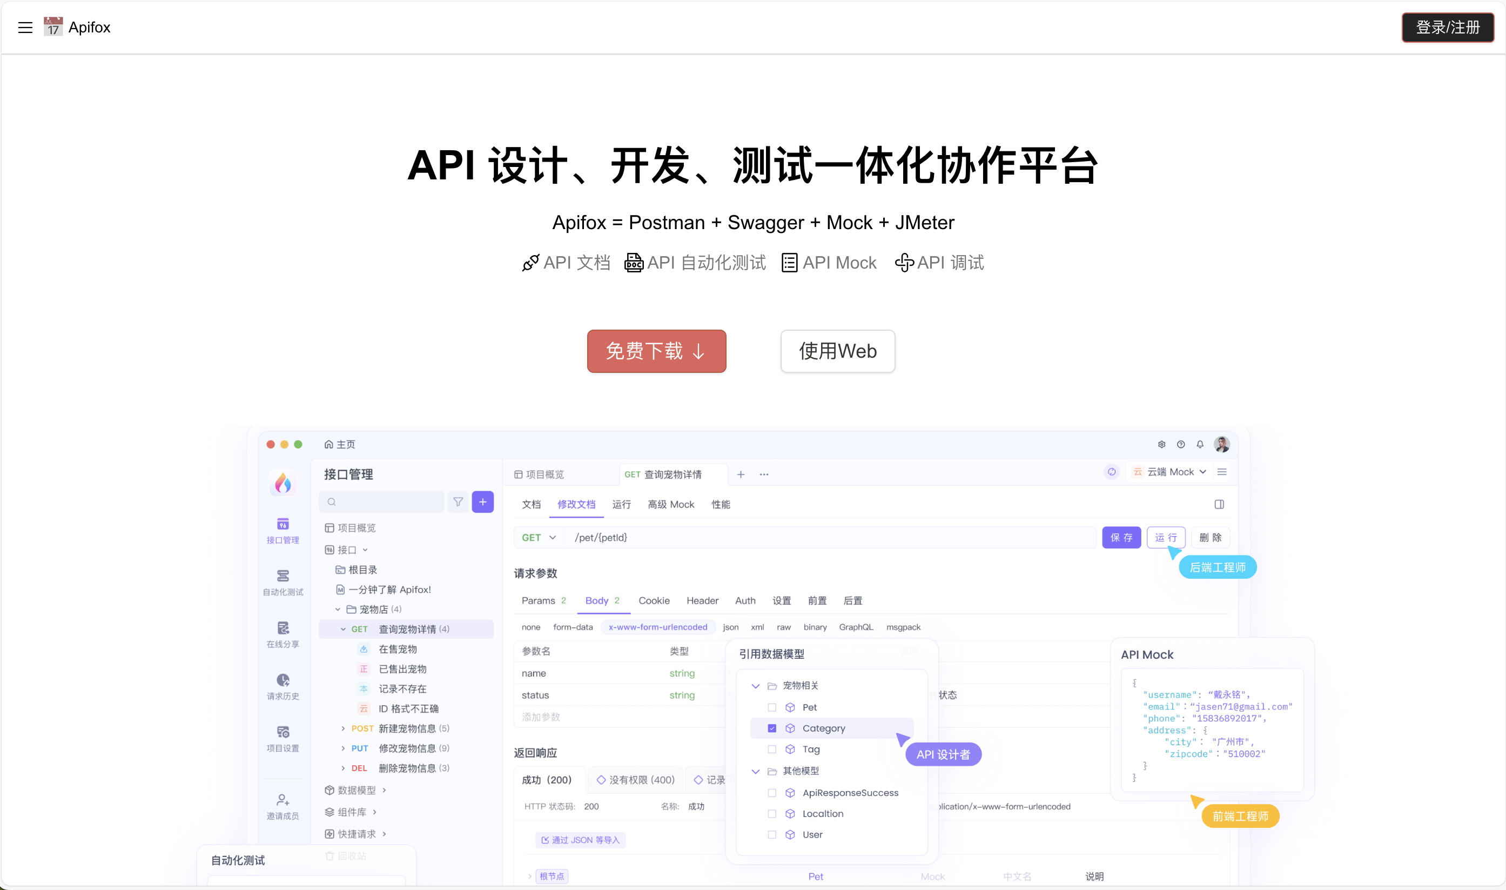Select the Header request tab

point(702,600)
